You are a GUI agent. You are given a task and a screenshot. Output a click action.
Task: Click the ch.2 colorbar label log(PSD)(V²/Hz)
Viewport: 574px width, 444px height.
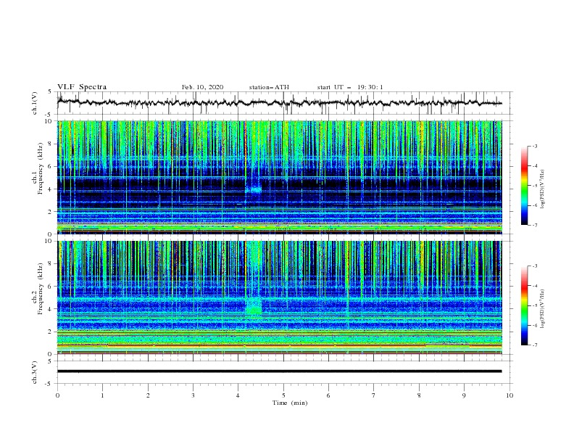[x=543, y=308]
